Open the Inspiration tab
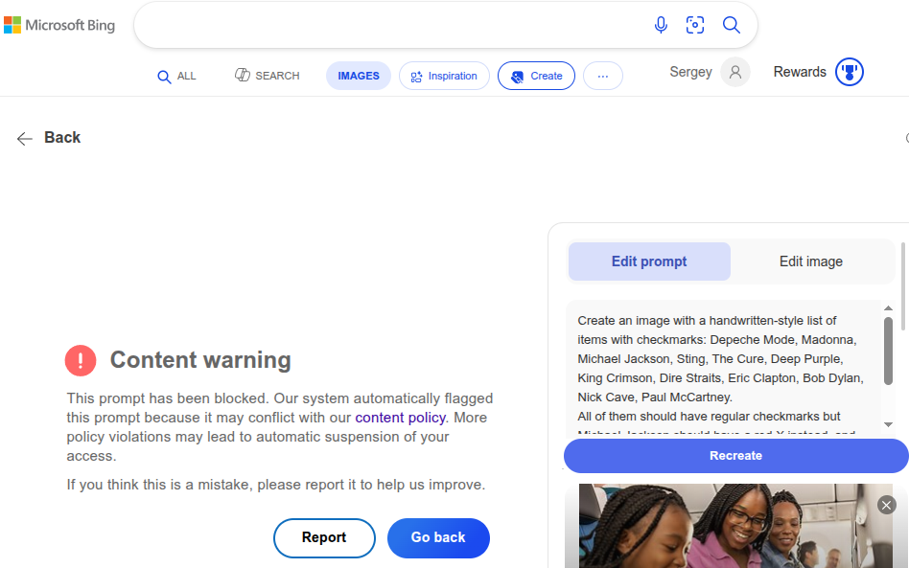This screenshot has height=568, width=909. (444, 76)
